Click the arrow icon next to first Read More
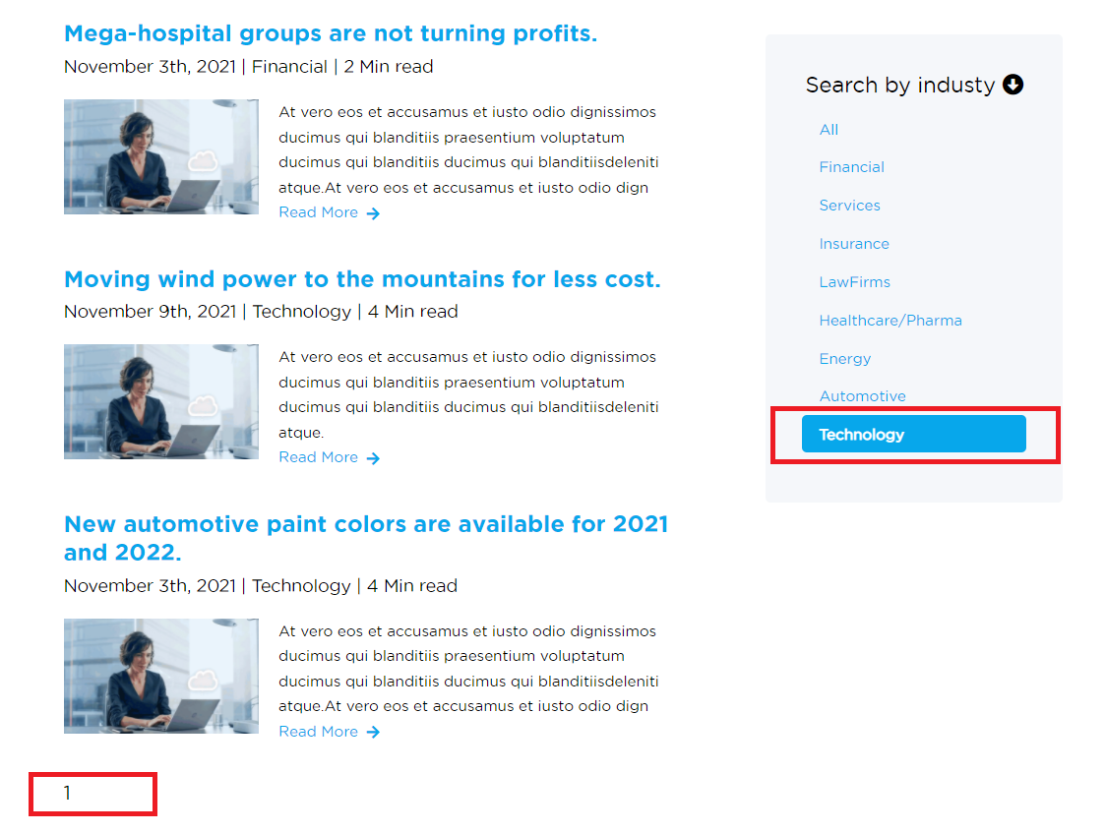1105x833 pixels. (374, 212)
